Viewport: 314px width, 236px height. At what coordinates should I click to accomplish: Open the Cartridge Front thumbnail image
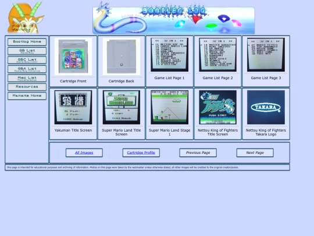pos(73,57)
